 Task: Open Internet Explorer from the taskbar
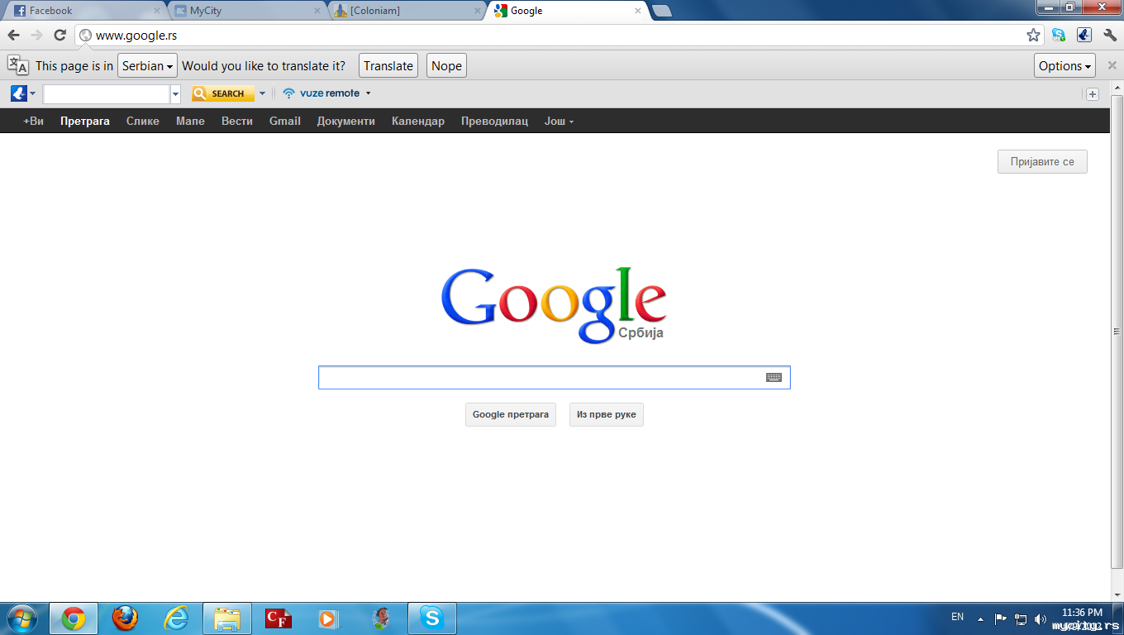click(176, 618)
